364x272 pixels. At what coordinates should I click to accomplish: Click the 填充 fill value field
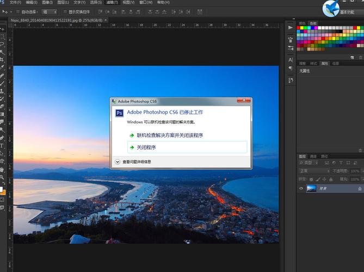point(355,180)
